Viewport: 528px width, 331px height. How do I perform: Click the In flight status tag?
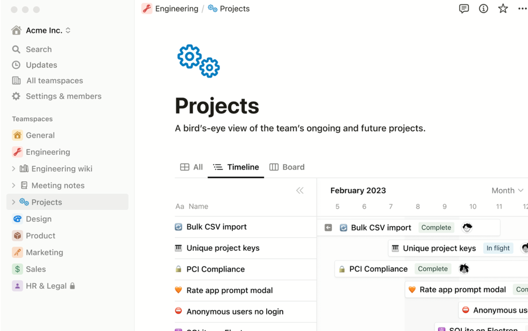(498, 248)
